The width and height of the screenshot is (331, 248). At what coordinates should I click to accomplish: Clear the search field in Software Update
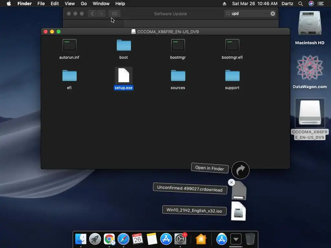(273, 14)
